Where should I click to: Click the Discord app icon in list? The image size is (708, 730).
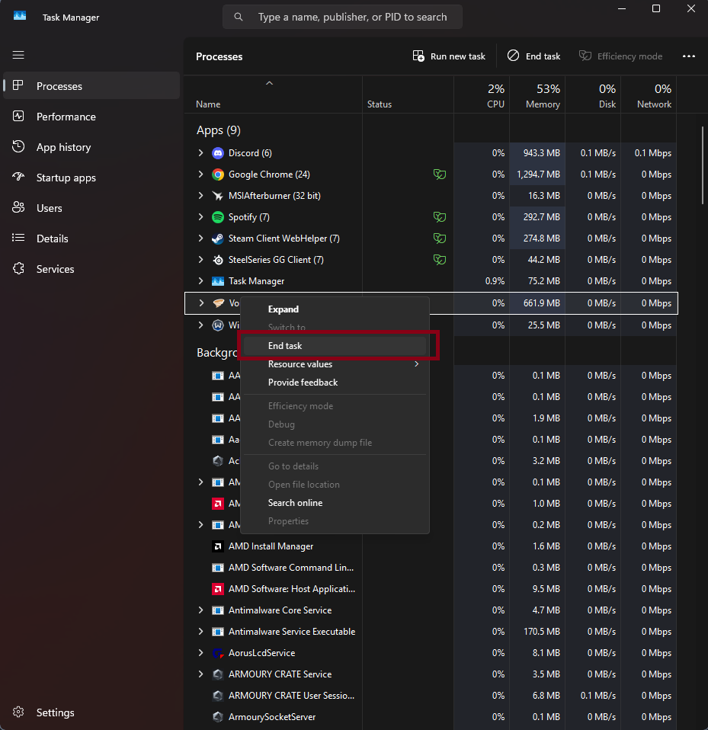click(218, 153)
